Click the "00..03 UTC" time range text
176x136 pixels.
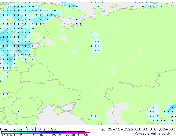[x=146, y=129]
